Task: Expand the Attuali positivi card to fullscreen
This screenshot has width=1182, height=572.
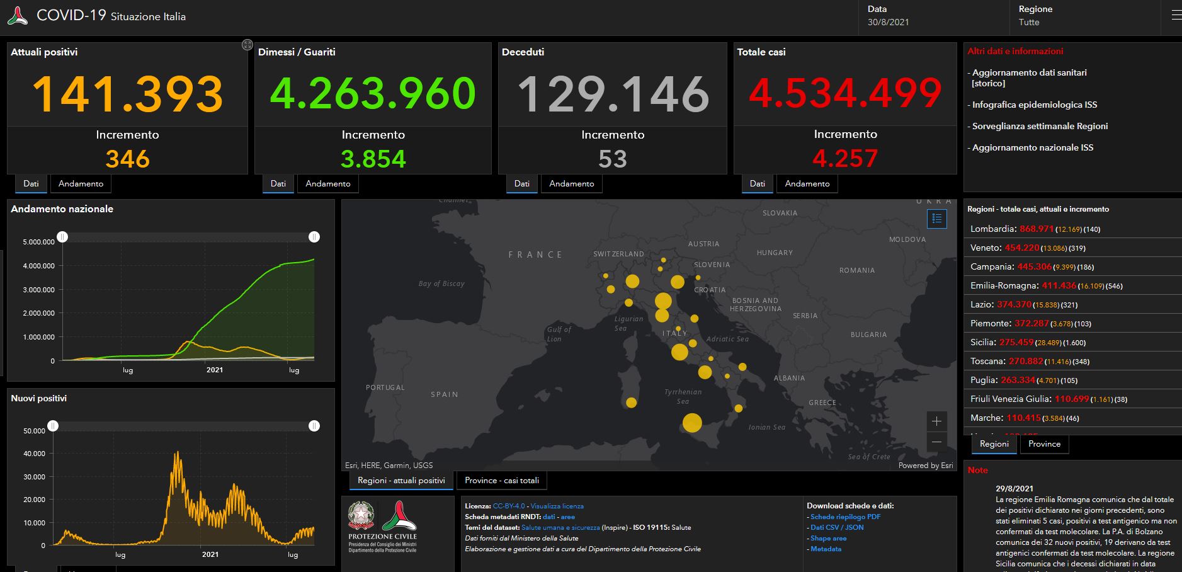Action: click(x=247, y=45)
